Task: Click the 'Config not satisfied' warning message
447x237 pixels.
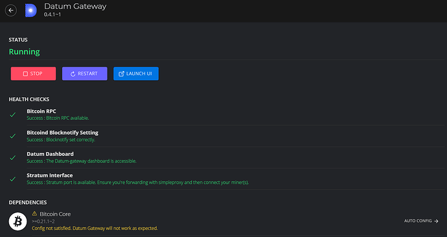Action: click(95, 228)
